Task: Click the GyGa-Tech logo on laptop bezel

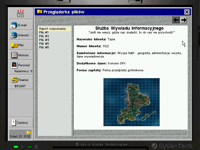Action: (x=175, y=145)
